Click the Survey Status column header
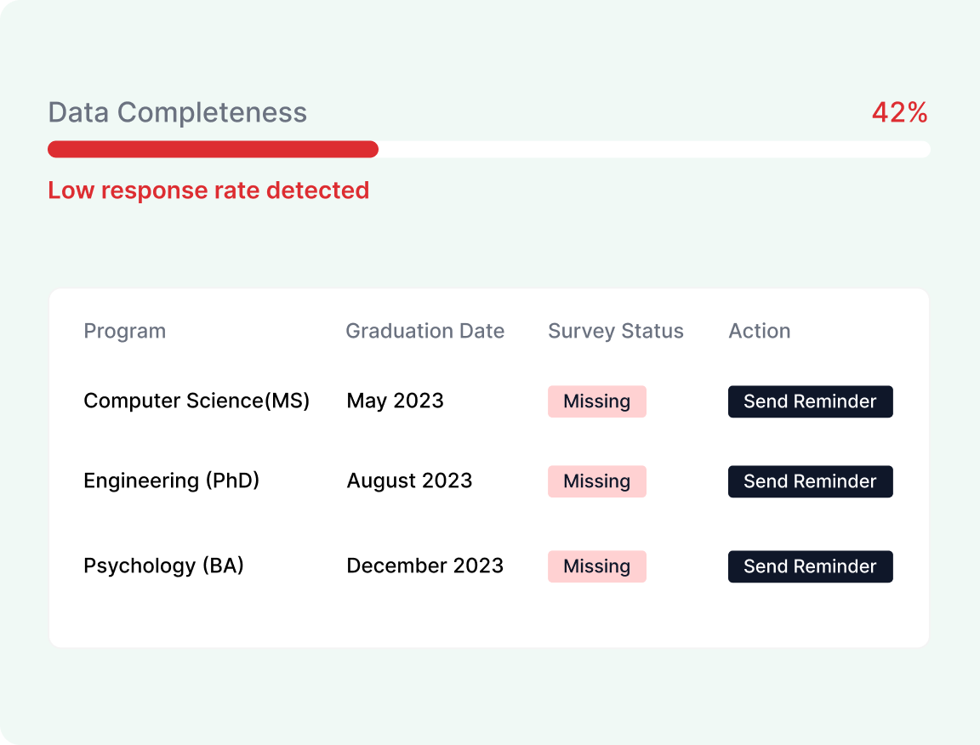The width and height of the screenshot is (980, 745). point(616,331)
